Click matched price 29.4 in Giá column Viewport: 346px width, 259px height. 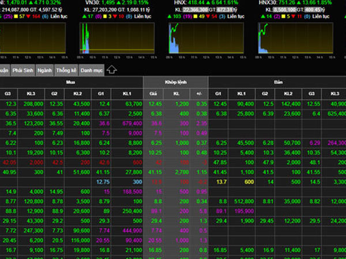click(156, 220)
